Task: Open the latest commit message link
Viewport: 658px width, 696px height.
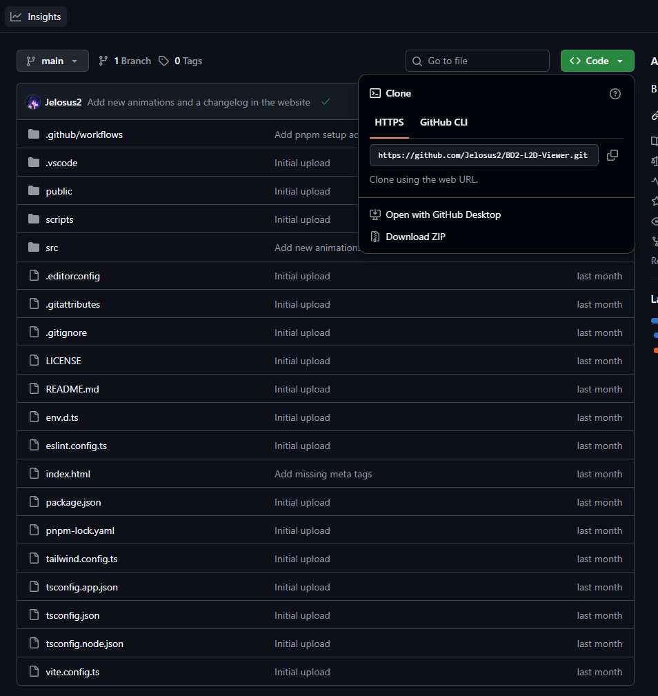Action: pyautogui.click(x=199, y=103)
